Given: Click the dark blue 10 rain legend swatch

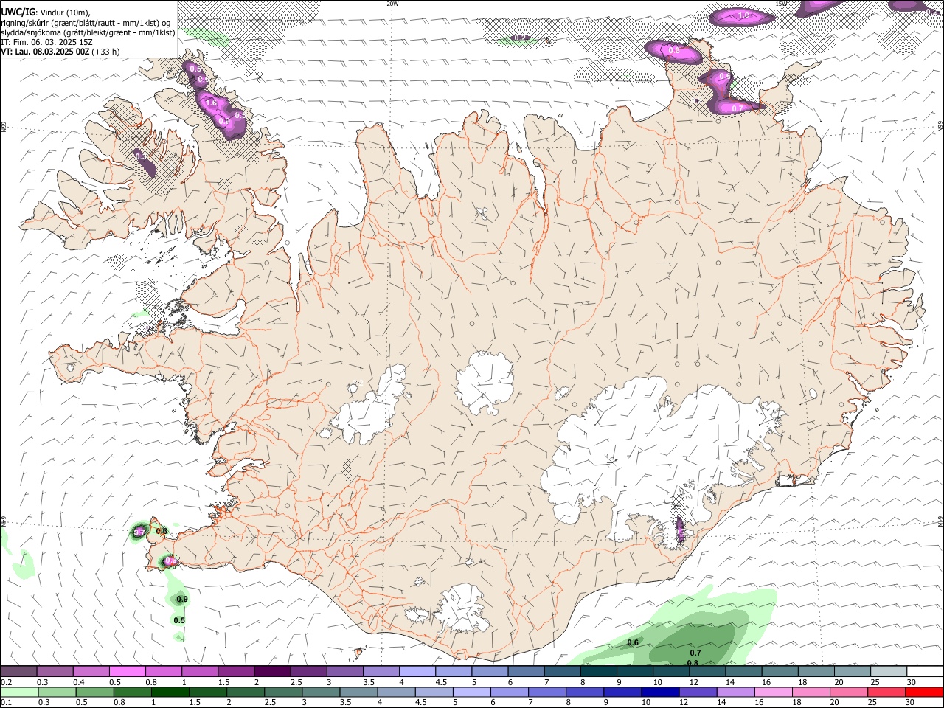Looking at the screenshot, I should [659, 692].
